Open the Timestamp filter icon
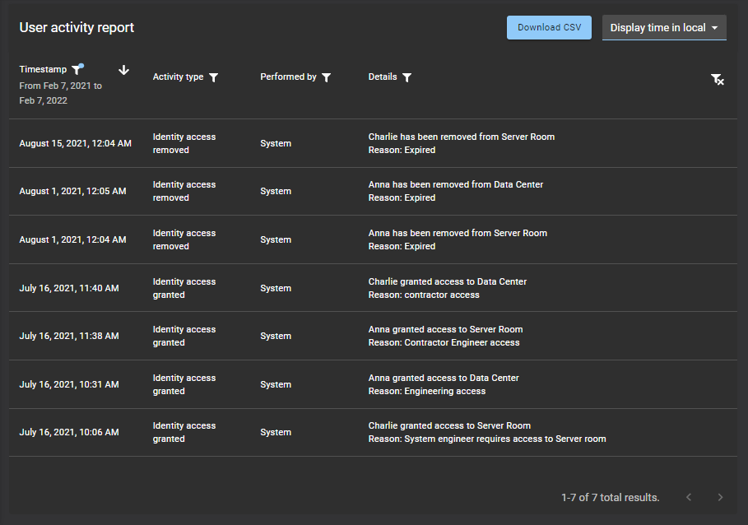 pyautogui.click(x=77, y=70)
